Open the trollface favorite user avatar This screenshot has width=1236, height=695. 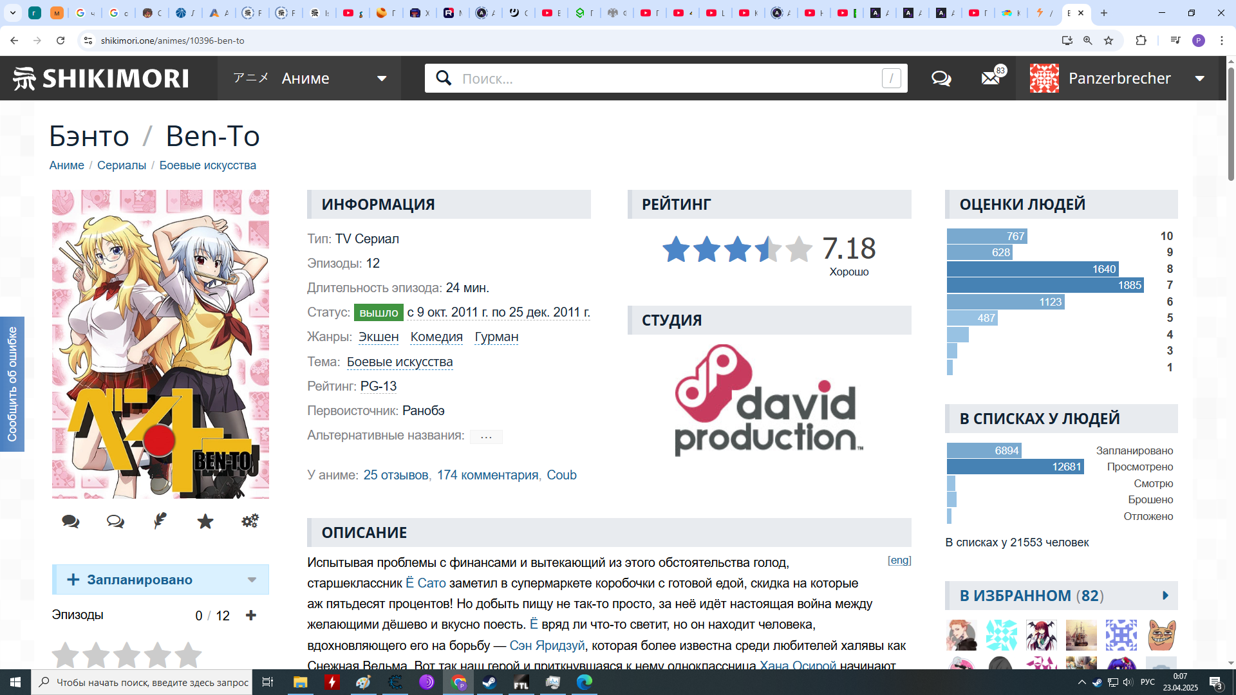pos(1161,635)
